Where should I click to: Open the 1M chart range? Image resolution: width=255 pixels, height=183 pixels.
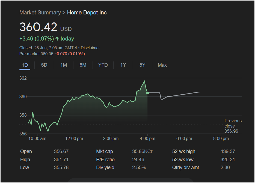[64, 65]
